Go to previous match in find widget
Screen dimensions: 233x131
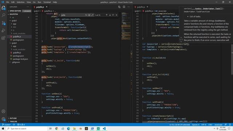tap(107, 15)
